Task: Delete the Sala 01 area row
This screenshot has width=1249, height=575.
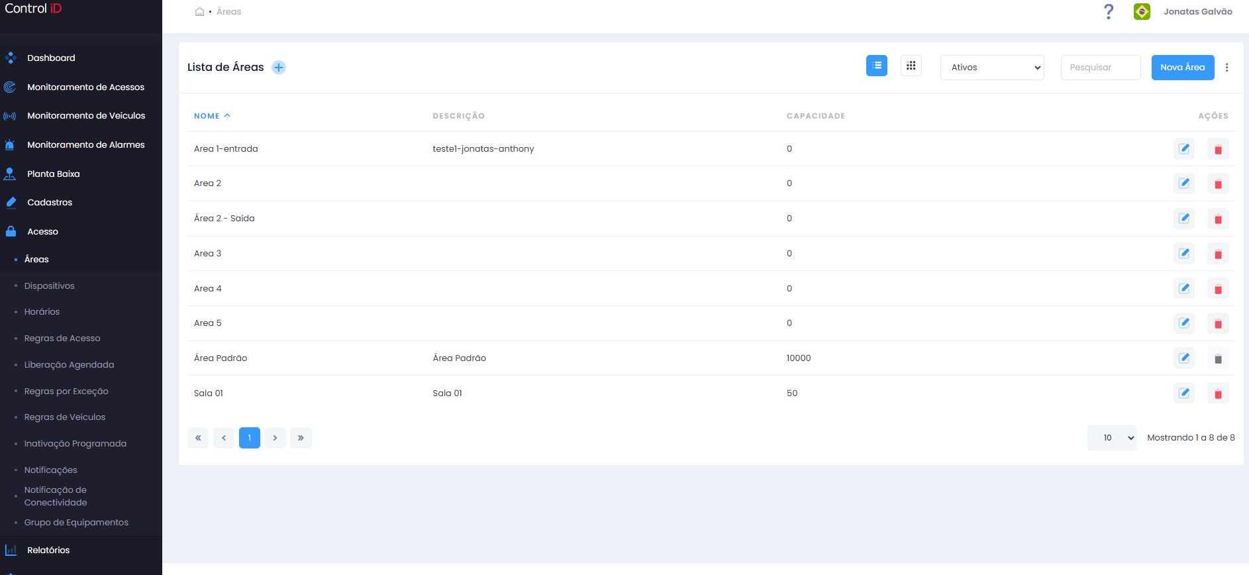Action: click(1218, 393)
